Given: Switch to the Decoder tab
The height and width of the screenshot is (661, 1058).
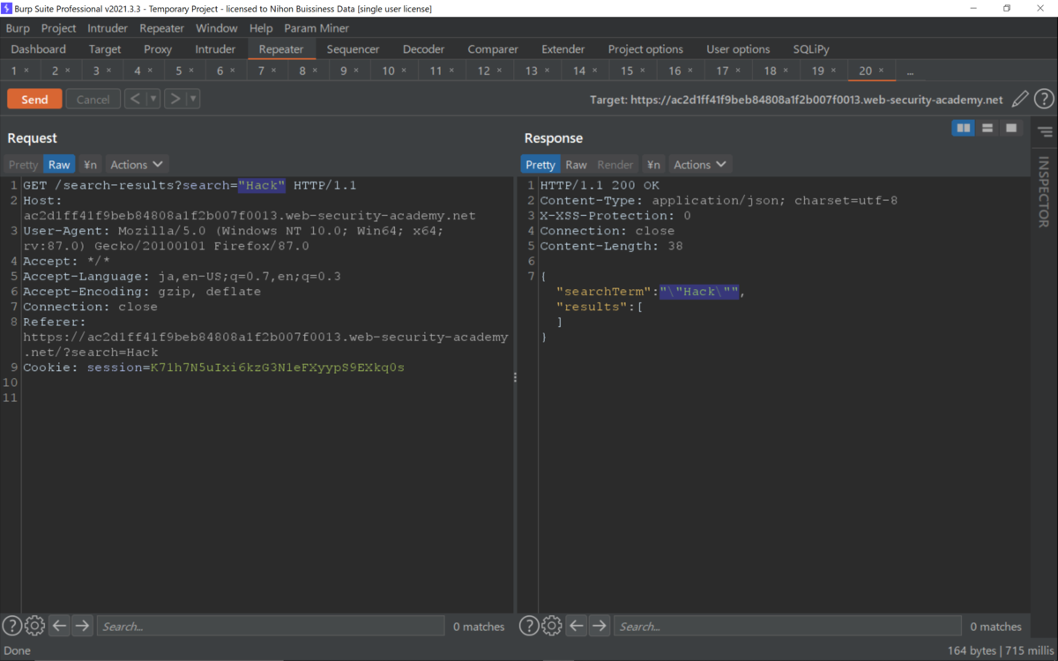Looking at the screenshot, I should [x=423, y=49].
